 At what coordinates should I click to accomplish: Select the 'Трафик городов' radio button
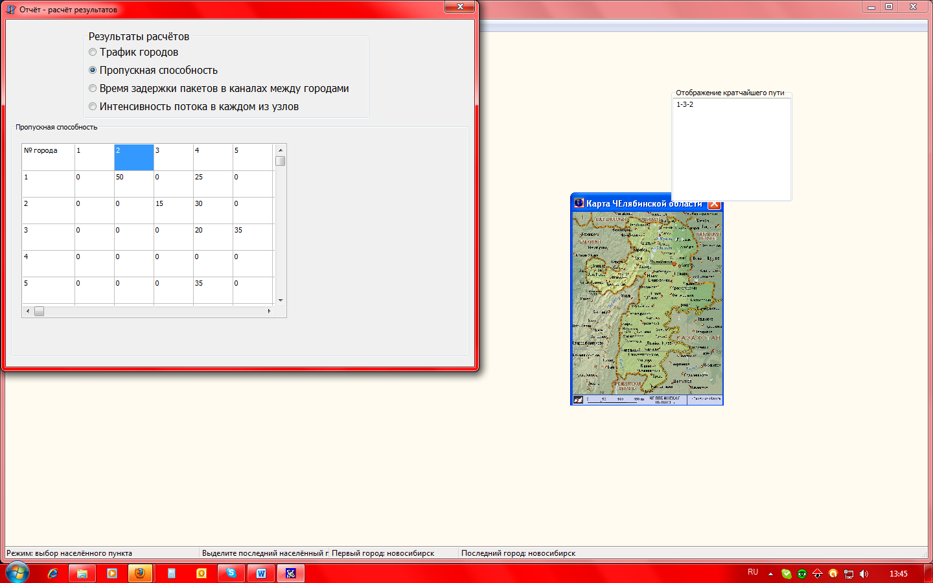pos(93,52)
